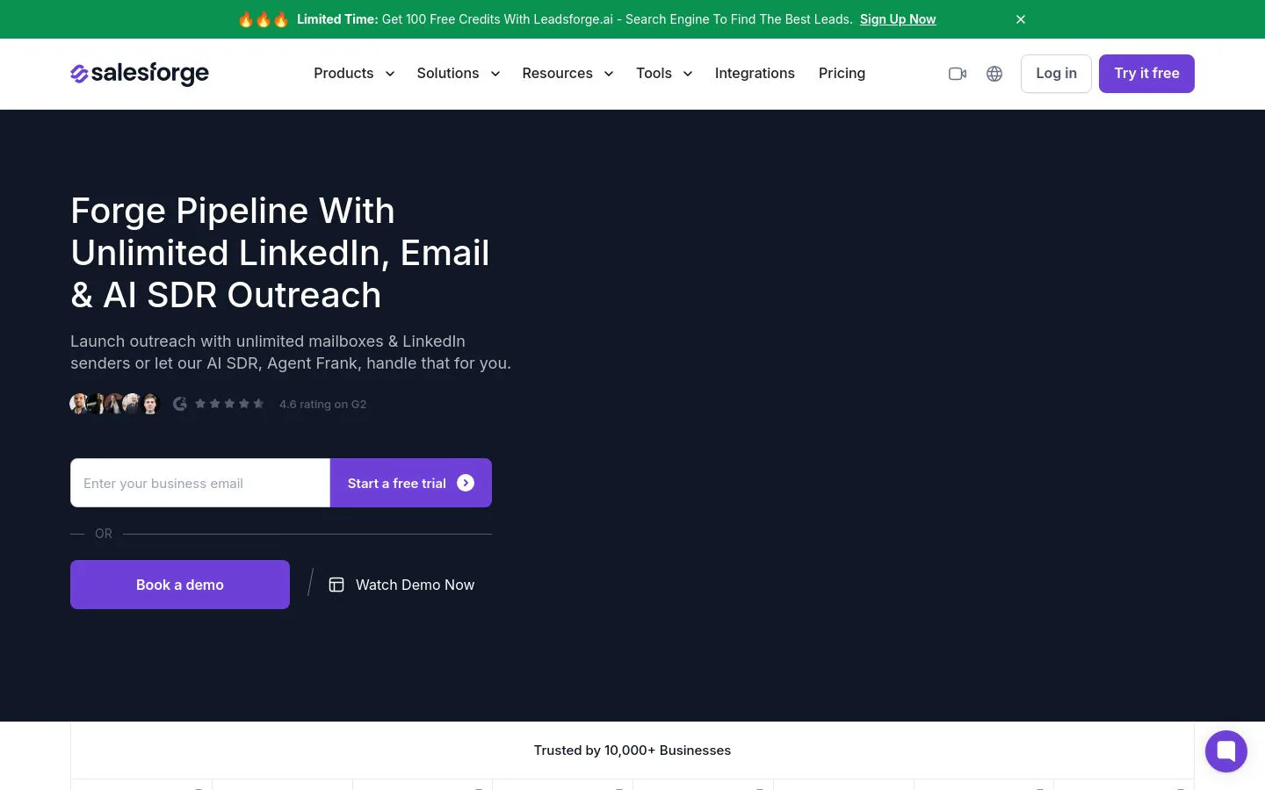This screenshot has width=1265, height=790.
Task: Expand the Resources dropdown
Action: click(567, 74)
